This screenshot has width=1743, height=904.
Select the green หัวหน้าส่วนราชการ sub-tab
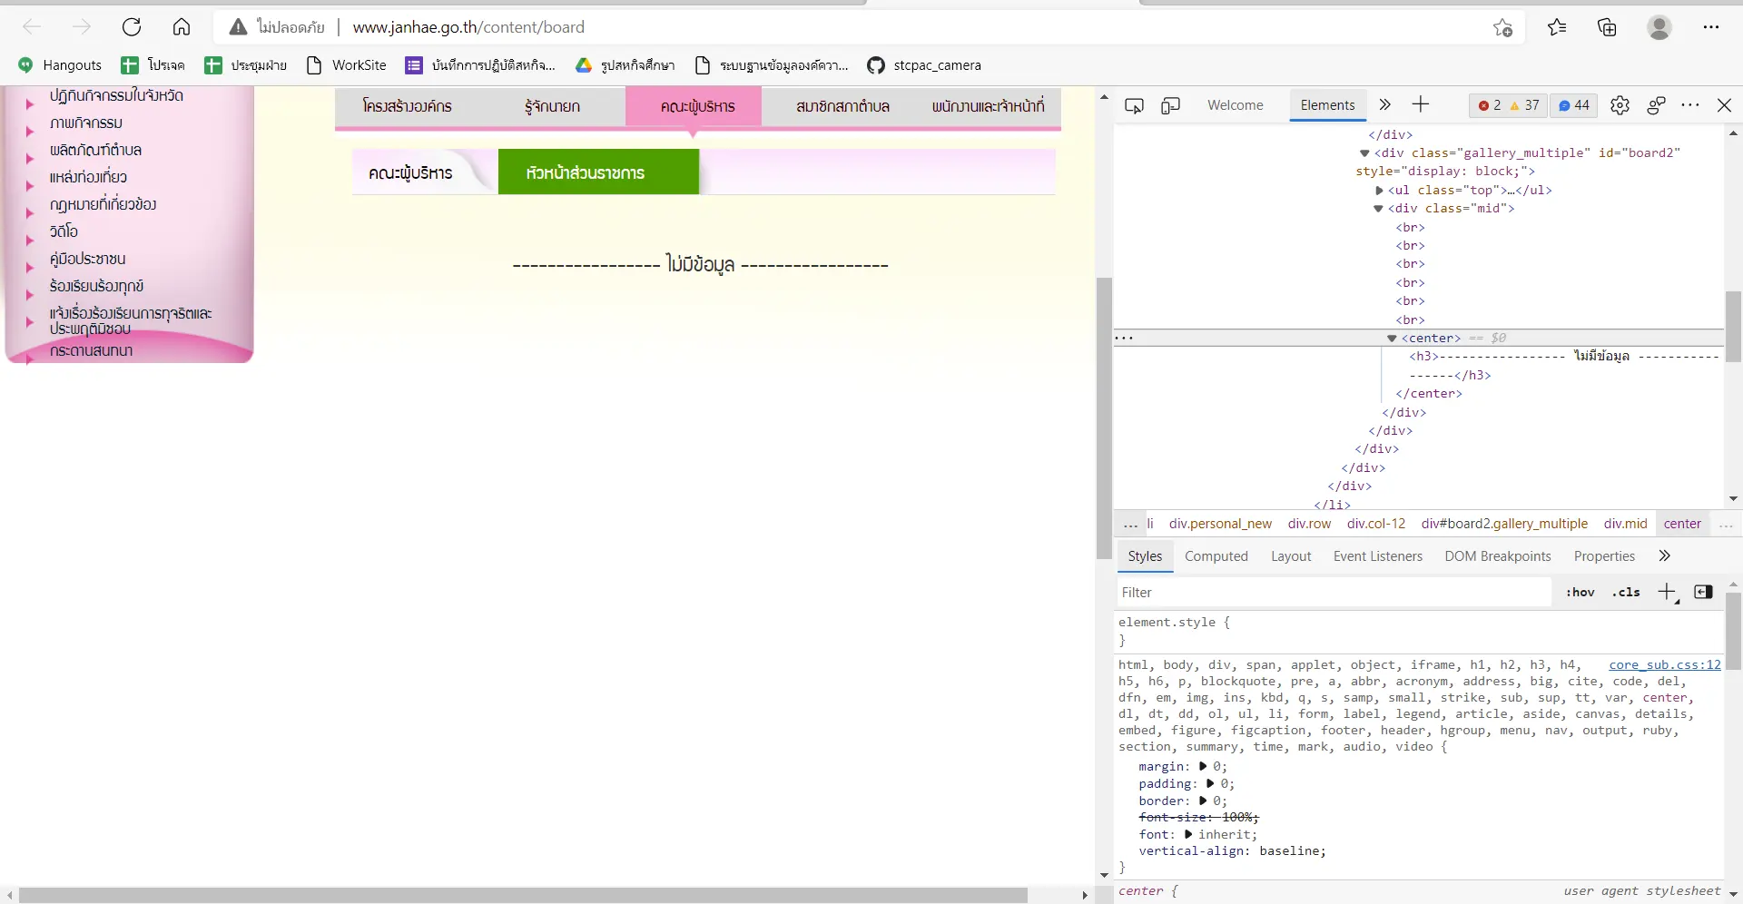598,172
